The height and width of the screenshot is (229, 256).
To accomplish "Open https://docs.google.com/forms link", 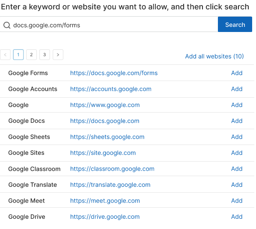I will tap(114, 73).
